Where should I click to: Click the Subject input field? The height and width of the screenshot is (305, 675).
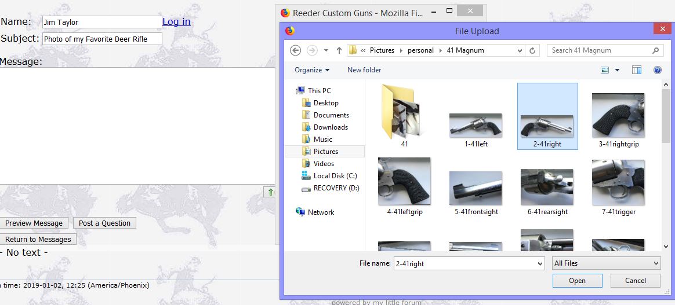pos(102,39)
